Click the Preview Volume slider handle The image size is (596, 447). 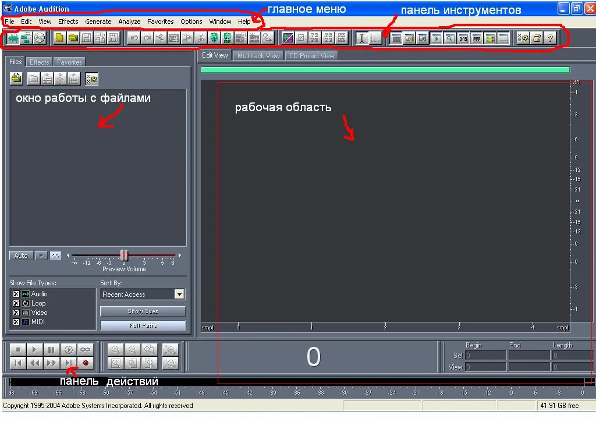(124, 256)
